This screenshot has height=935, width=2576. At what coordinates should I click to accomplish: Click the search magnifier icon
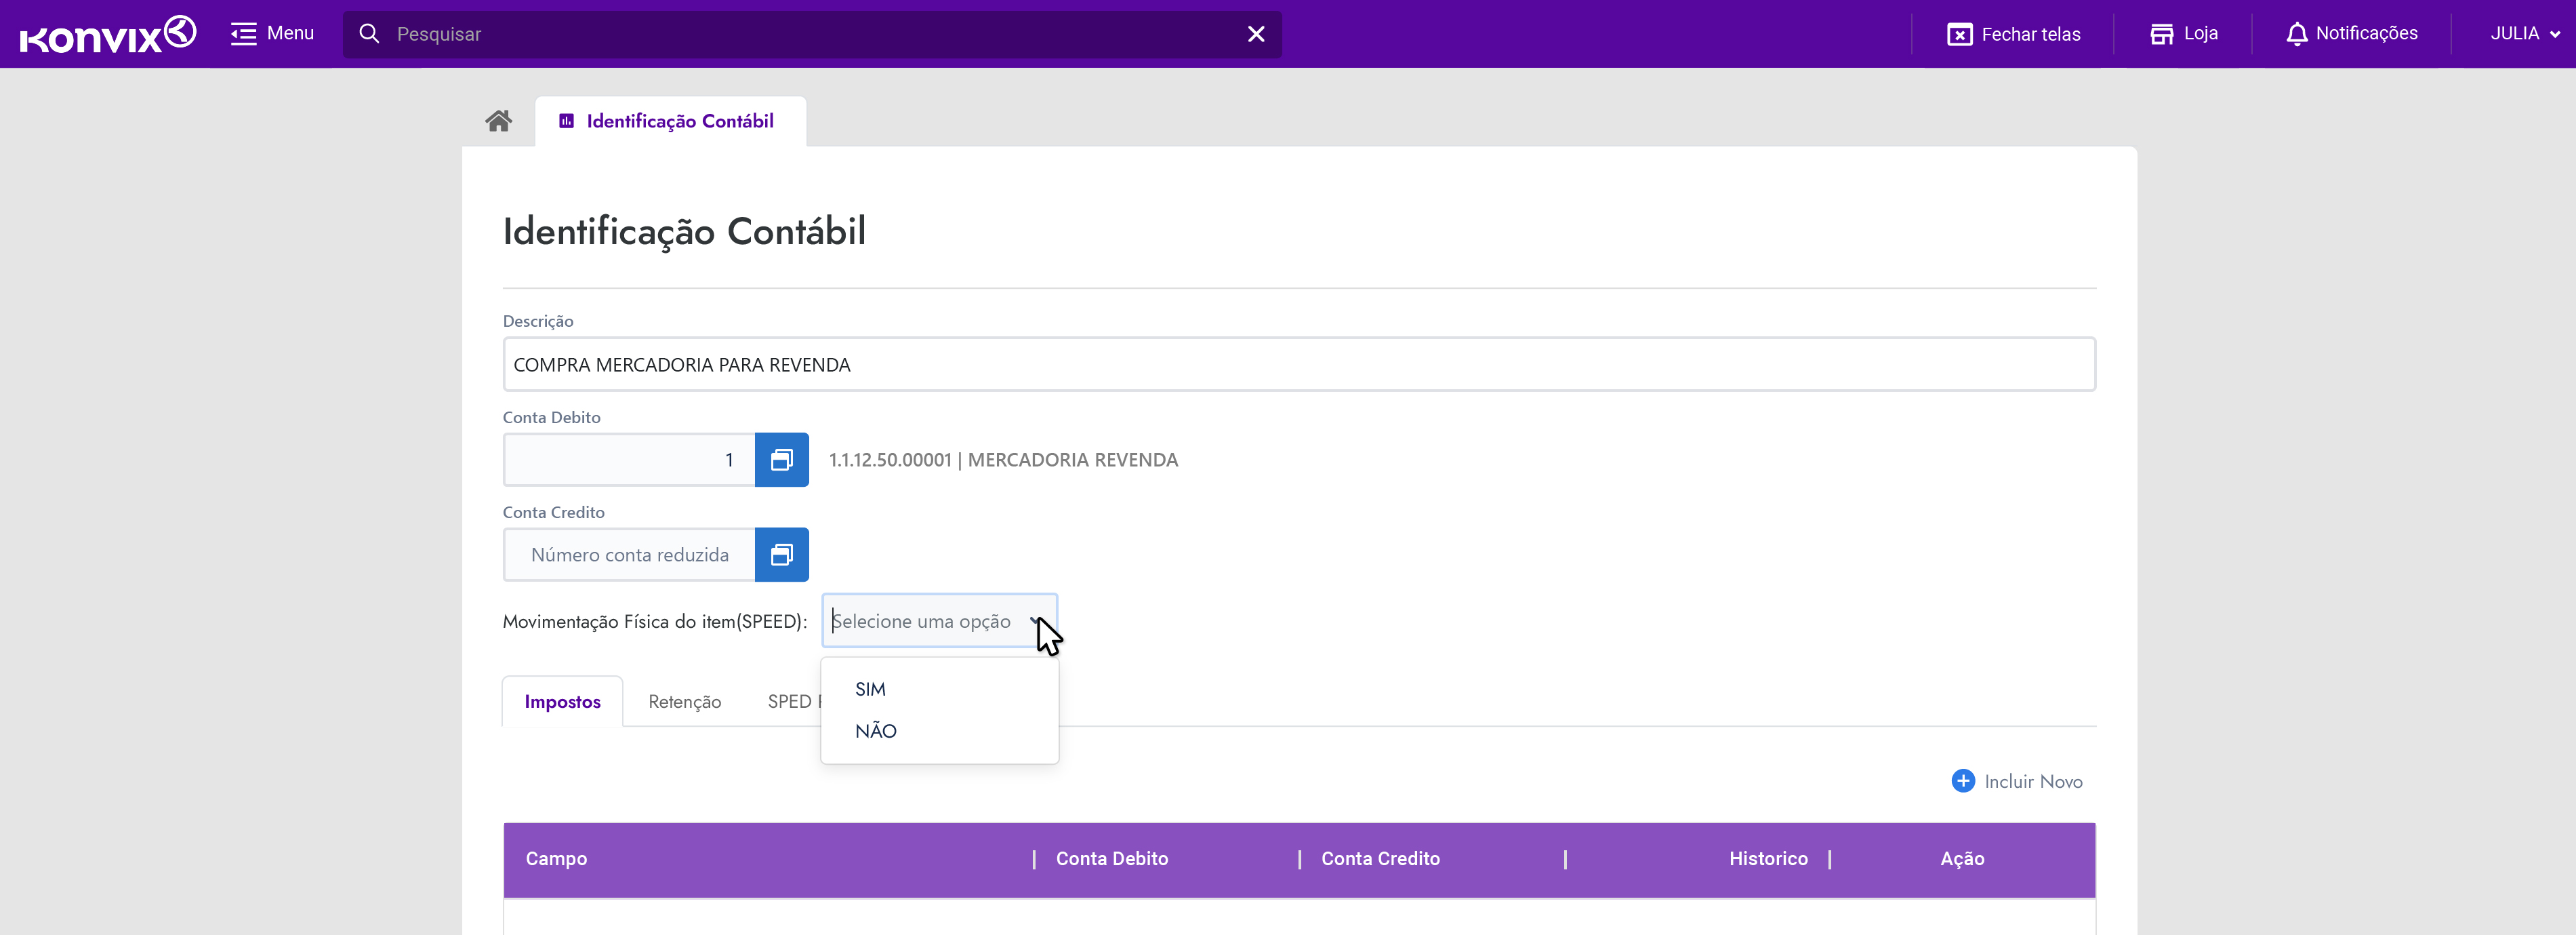tap(369, 34)
